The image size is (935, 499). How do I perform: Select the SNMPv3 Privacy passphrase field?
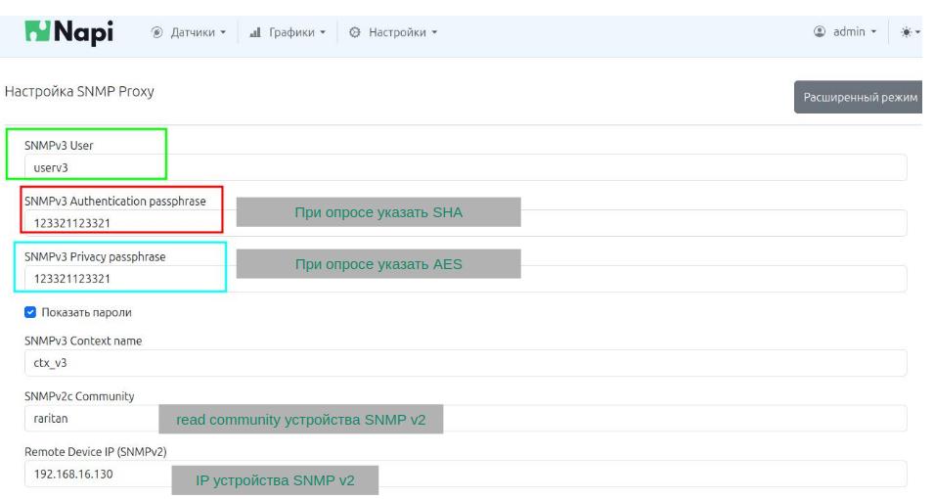coord(685,279)
